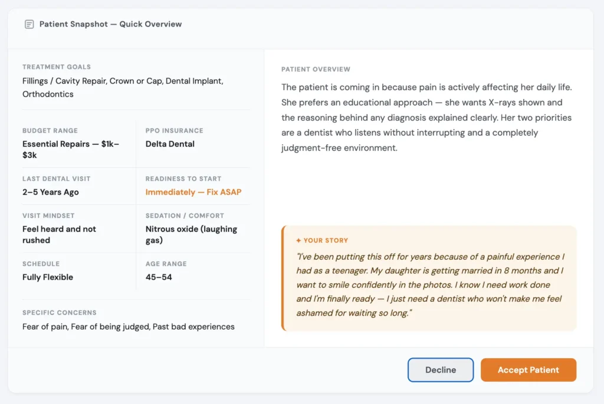Click the PPO Insurance label
Viewport: 604px width, 404px height.
(174, 131)
